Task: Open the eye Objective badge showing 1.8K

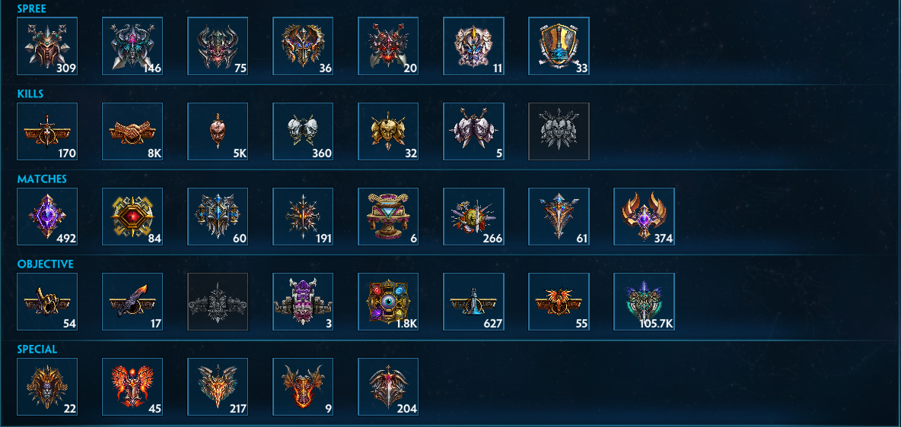Action: click(x=388, y=302)
